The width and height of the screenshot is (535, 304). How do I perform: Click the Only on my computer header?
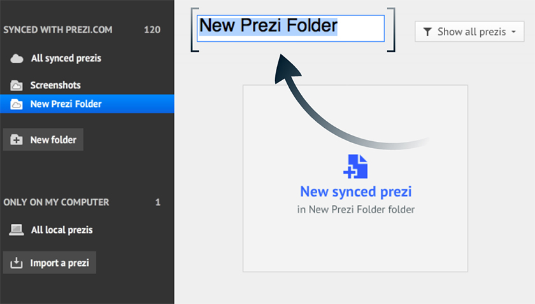click(56, 202)
